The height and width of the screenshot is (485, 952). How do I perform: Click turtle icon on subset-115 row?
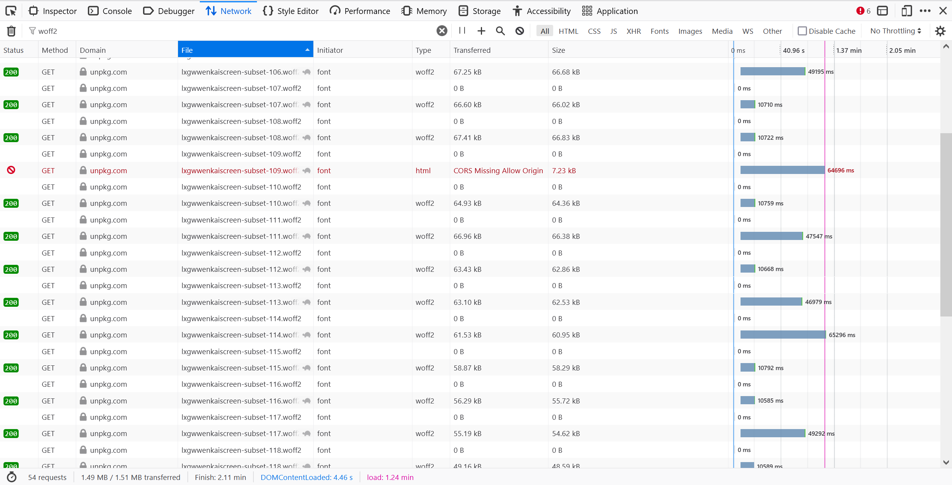click(x=307, y=368)
